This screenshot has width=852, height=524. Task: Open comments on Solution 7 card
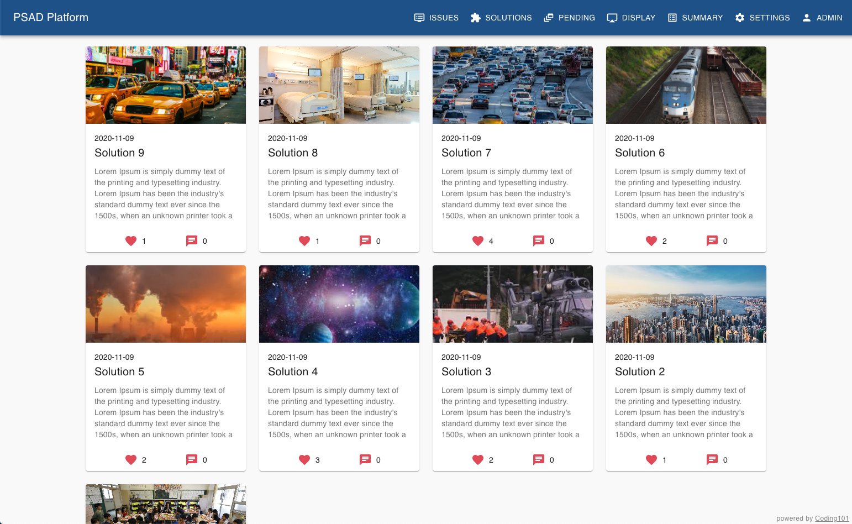click(x=539, y=241)
